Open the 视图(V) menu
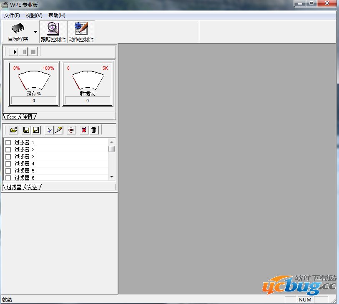339x304 pixels. [x=34, y=15]
